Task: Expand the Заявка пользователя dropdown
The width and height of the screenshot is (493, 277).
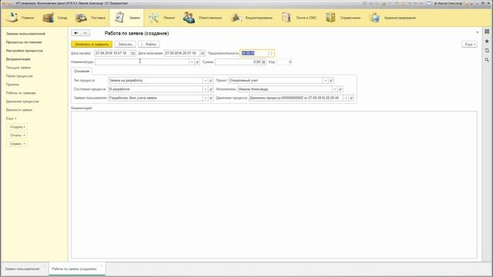Action: [206, 98]
